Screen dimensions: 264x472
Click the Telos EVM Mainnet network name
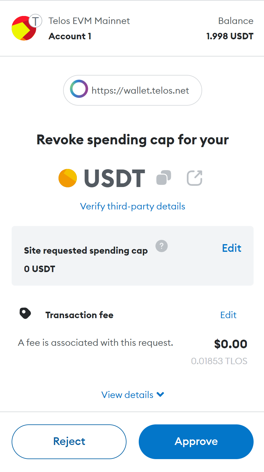pyautogui.click(x=89, y=21)
